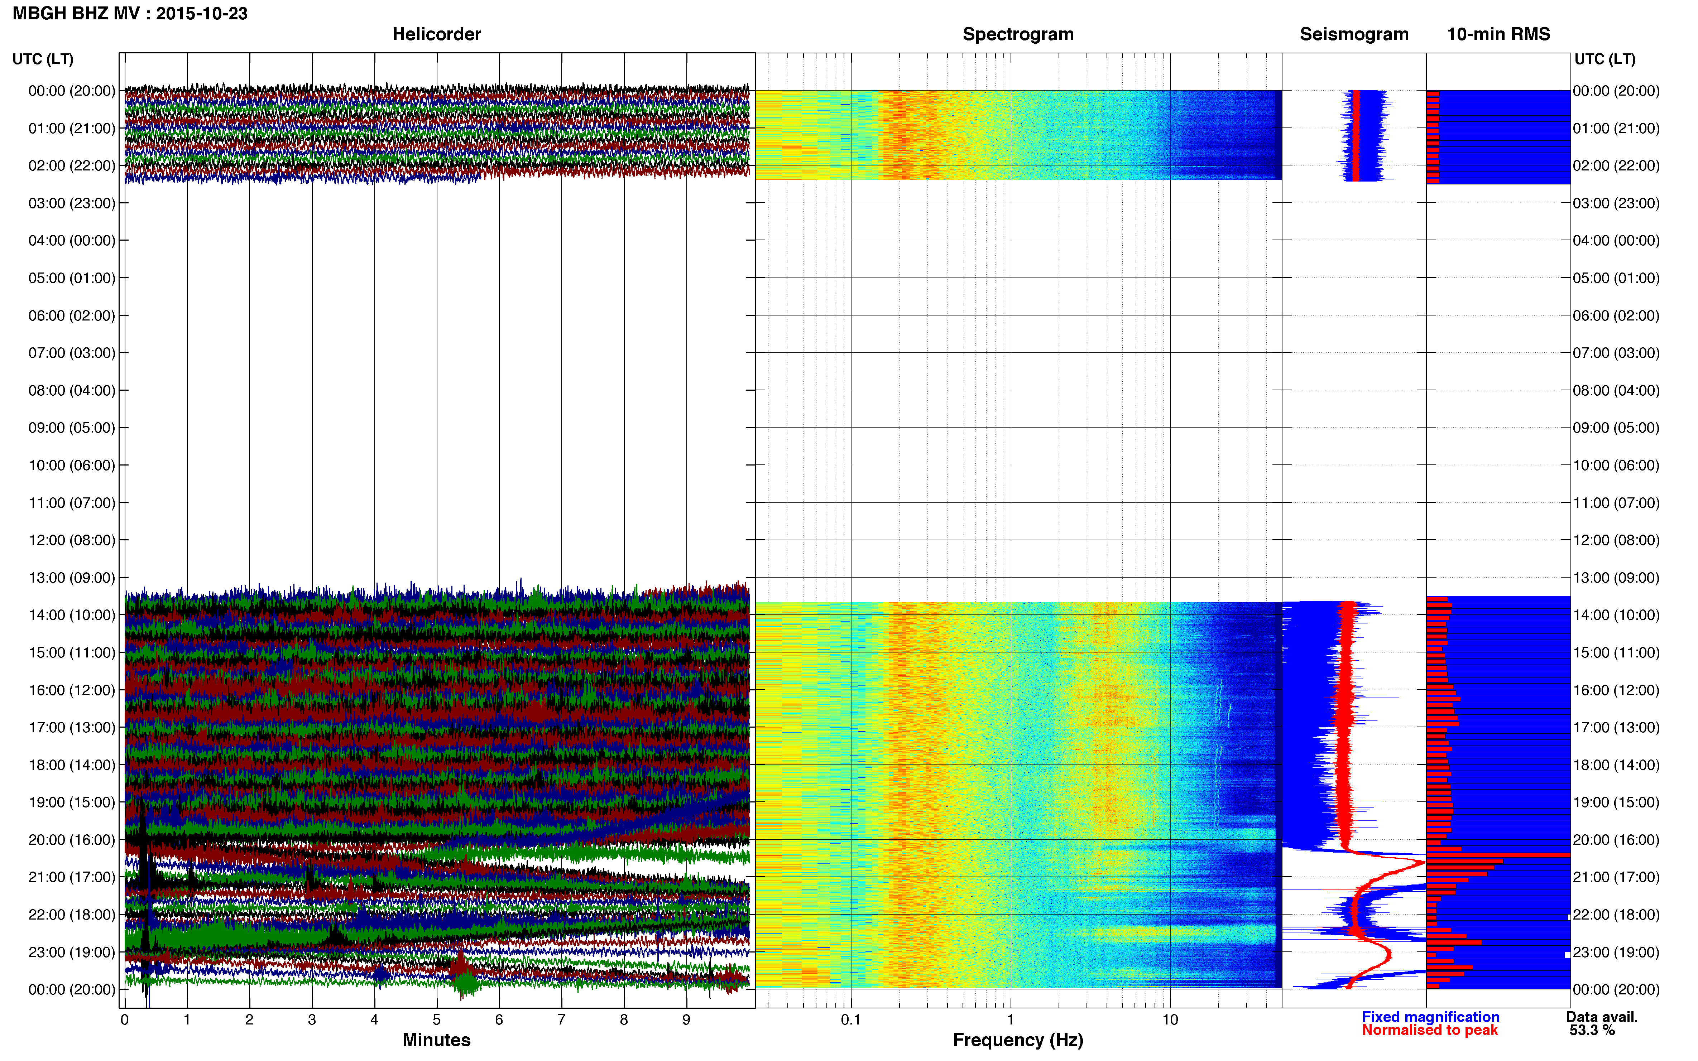The height and width of the screenshot is (1061, 1698).
Task: Click the 1 tick on the frequency axis
Action: point(1010,1019)
